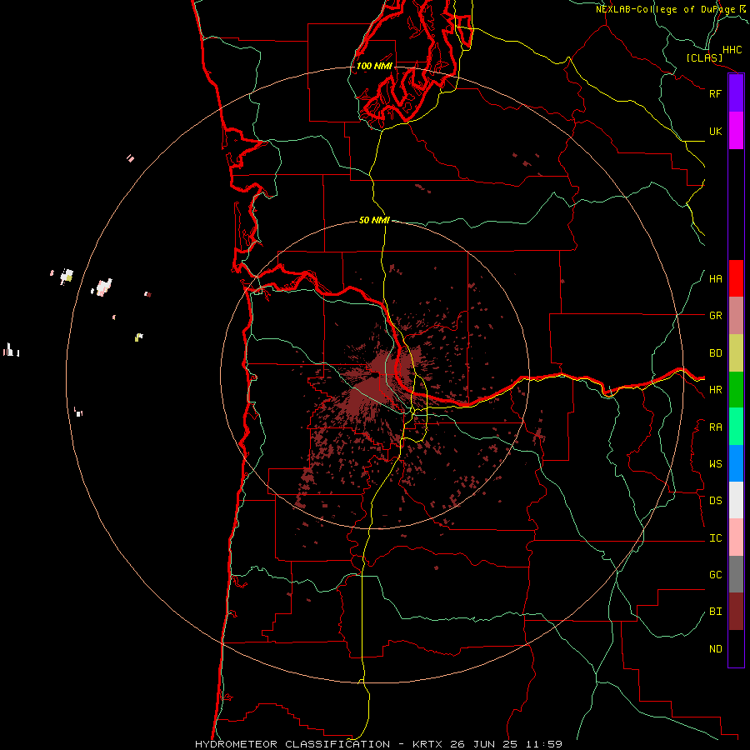The width and height of the screenshot is (750, 750).
Task: Click the RA light green legend swatch
Action: (736, 427)
